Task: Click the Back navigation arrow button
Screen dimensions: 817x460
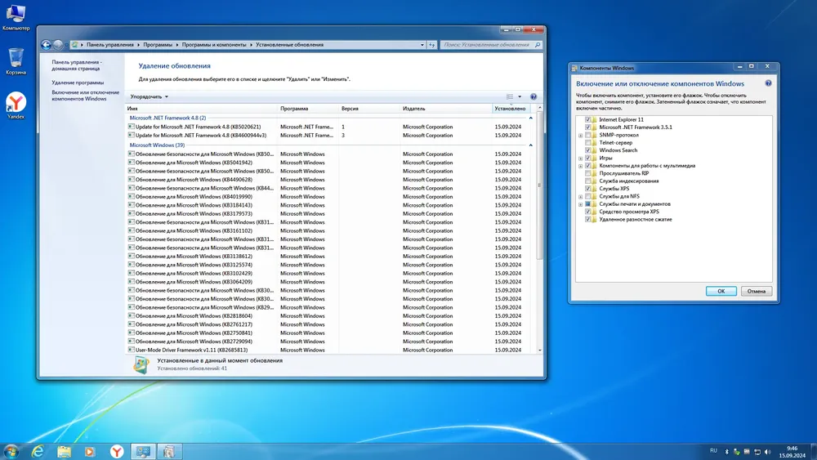Action: coord(46,45)
